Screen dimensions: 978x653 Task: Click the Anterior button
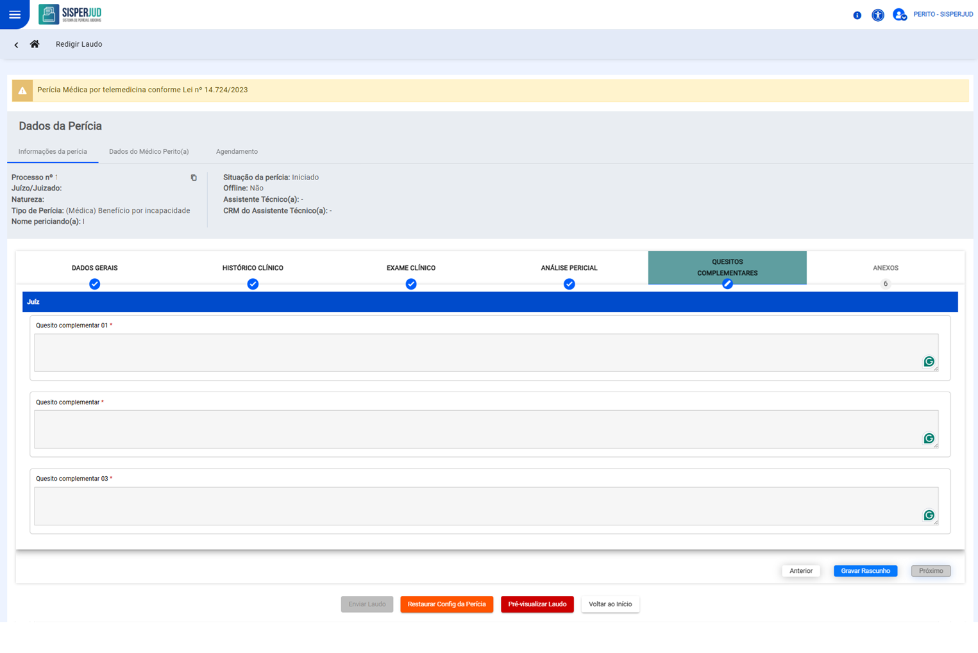(800, 571)
